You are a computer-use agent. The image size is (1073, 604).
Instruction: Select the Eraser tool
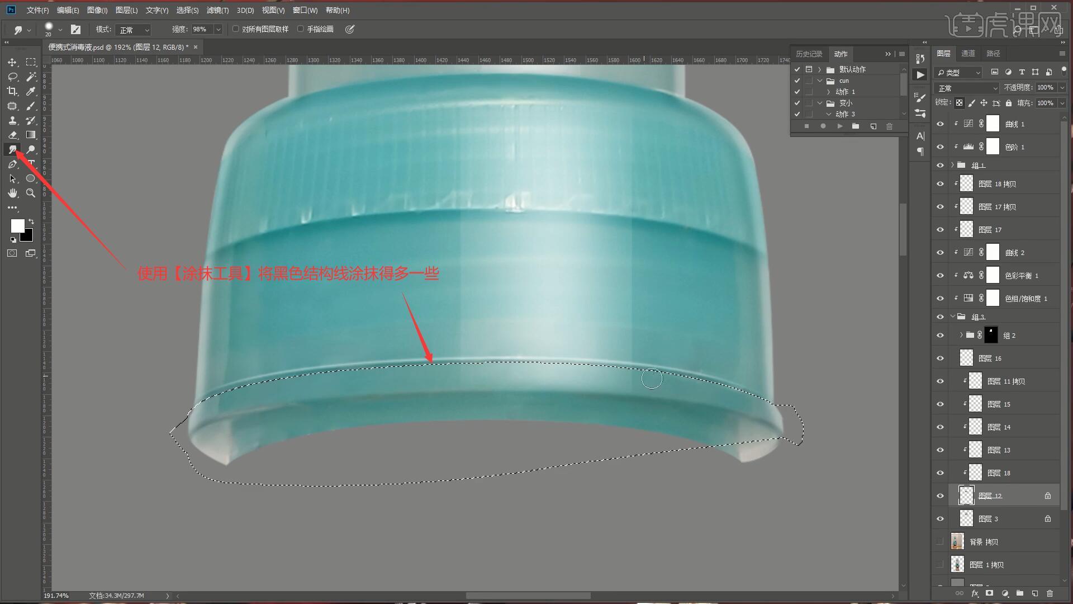12,135
